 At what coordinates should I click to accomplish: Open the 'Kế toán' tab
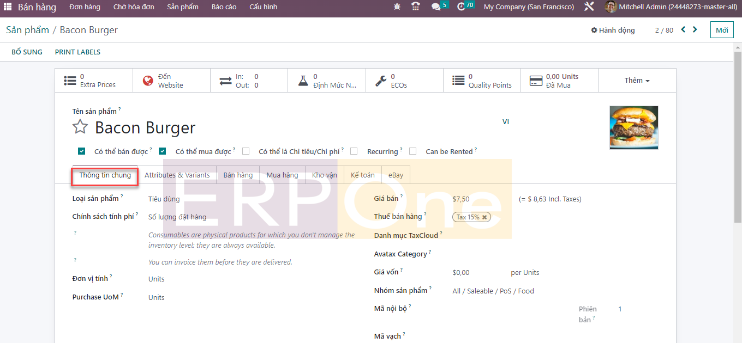pos(362,175)
